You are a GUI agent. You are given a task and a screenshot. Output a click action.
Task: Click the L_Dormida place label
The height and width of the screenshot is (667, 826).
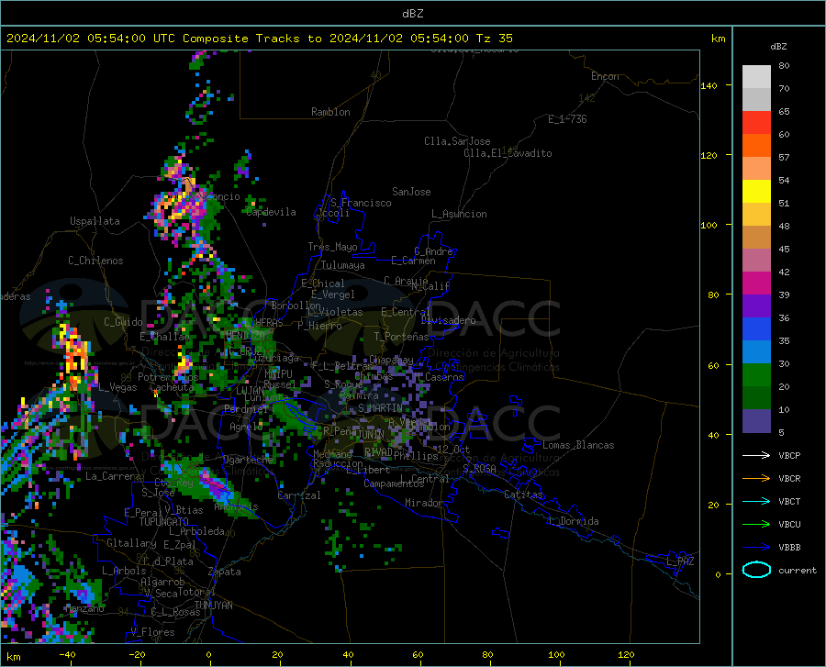[573, 521]
